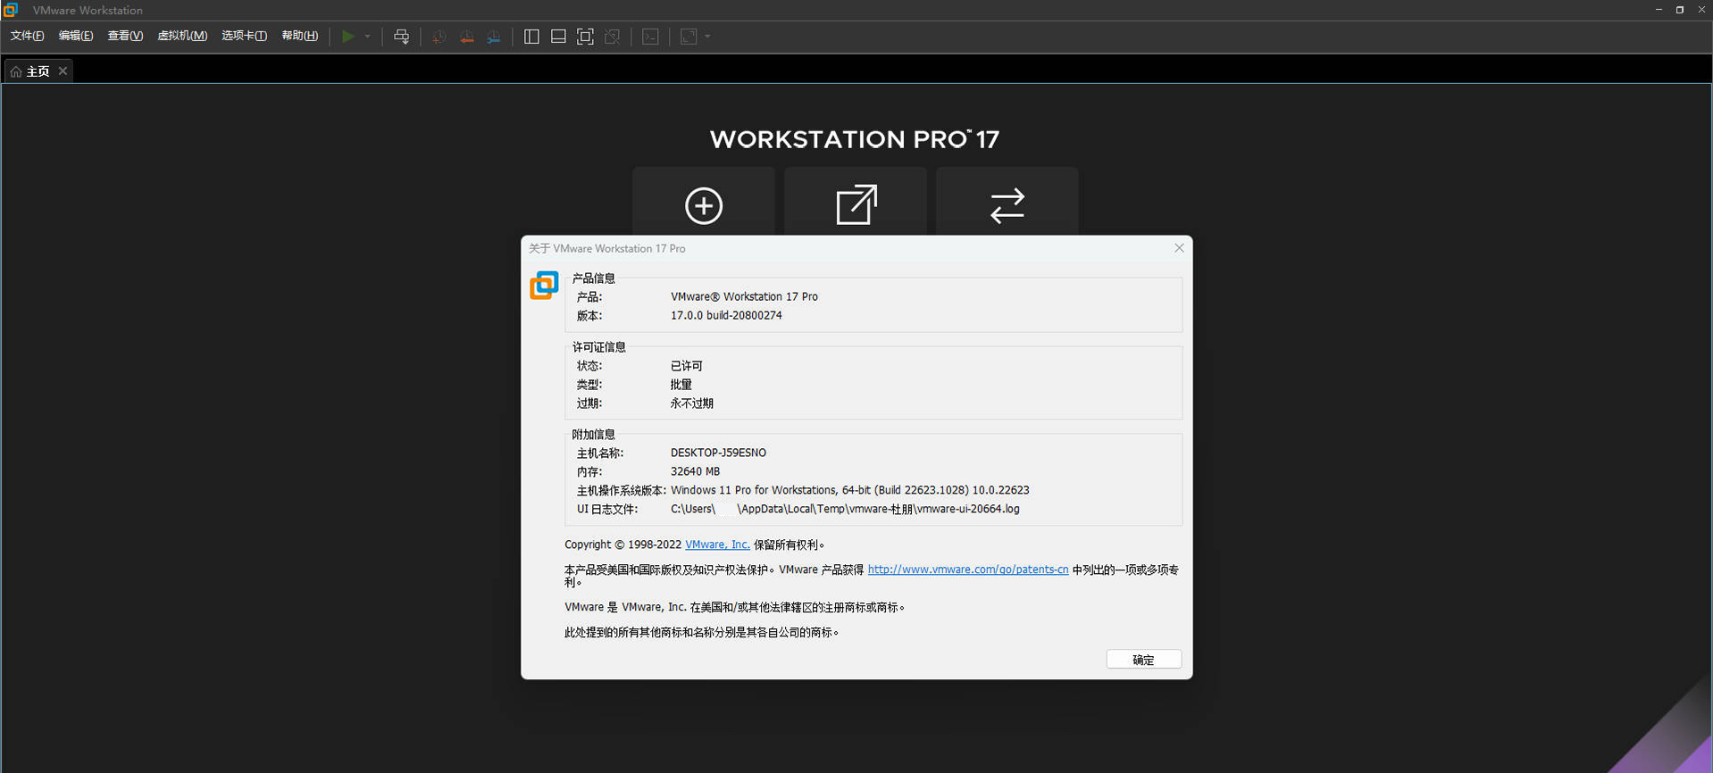1713x773 pixels.
Task: Click the revert snapshot icon
Action: coord(466,37)
